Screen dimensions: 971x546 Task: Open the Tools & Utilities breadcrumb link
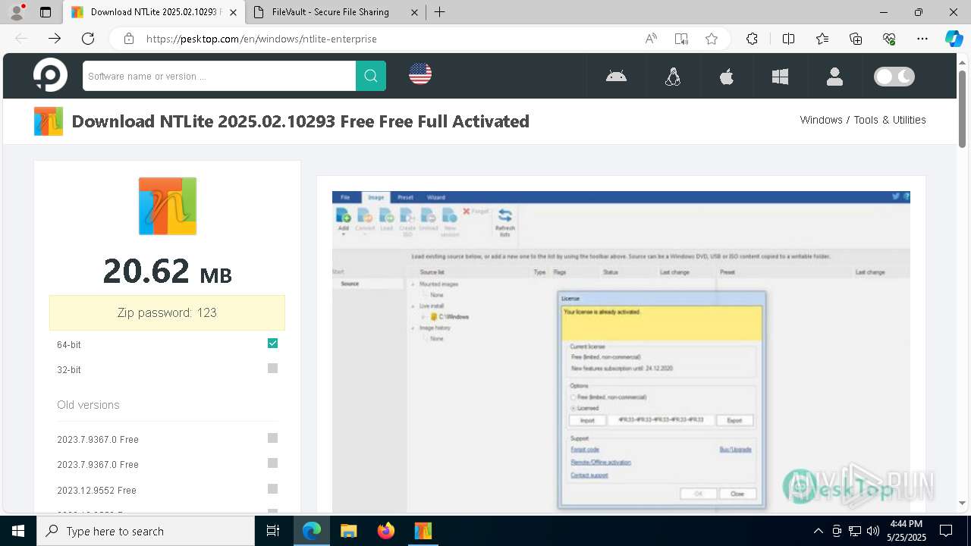click(x=890, y=120)
